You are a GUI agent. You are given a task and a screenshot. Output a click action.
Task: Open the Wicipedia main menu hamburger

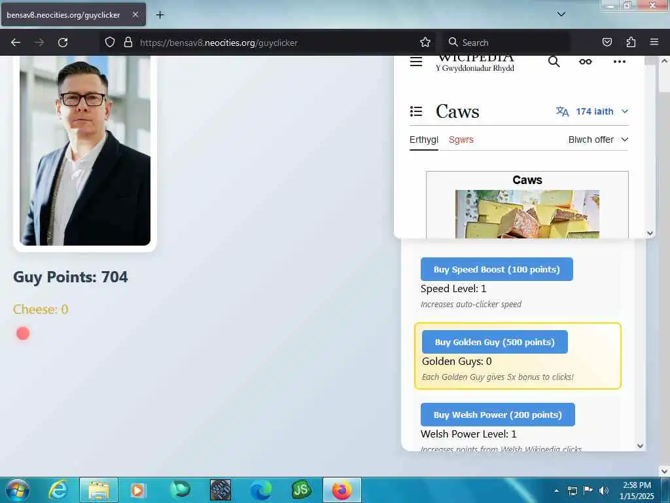click(x=415, y=62)
